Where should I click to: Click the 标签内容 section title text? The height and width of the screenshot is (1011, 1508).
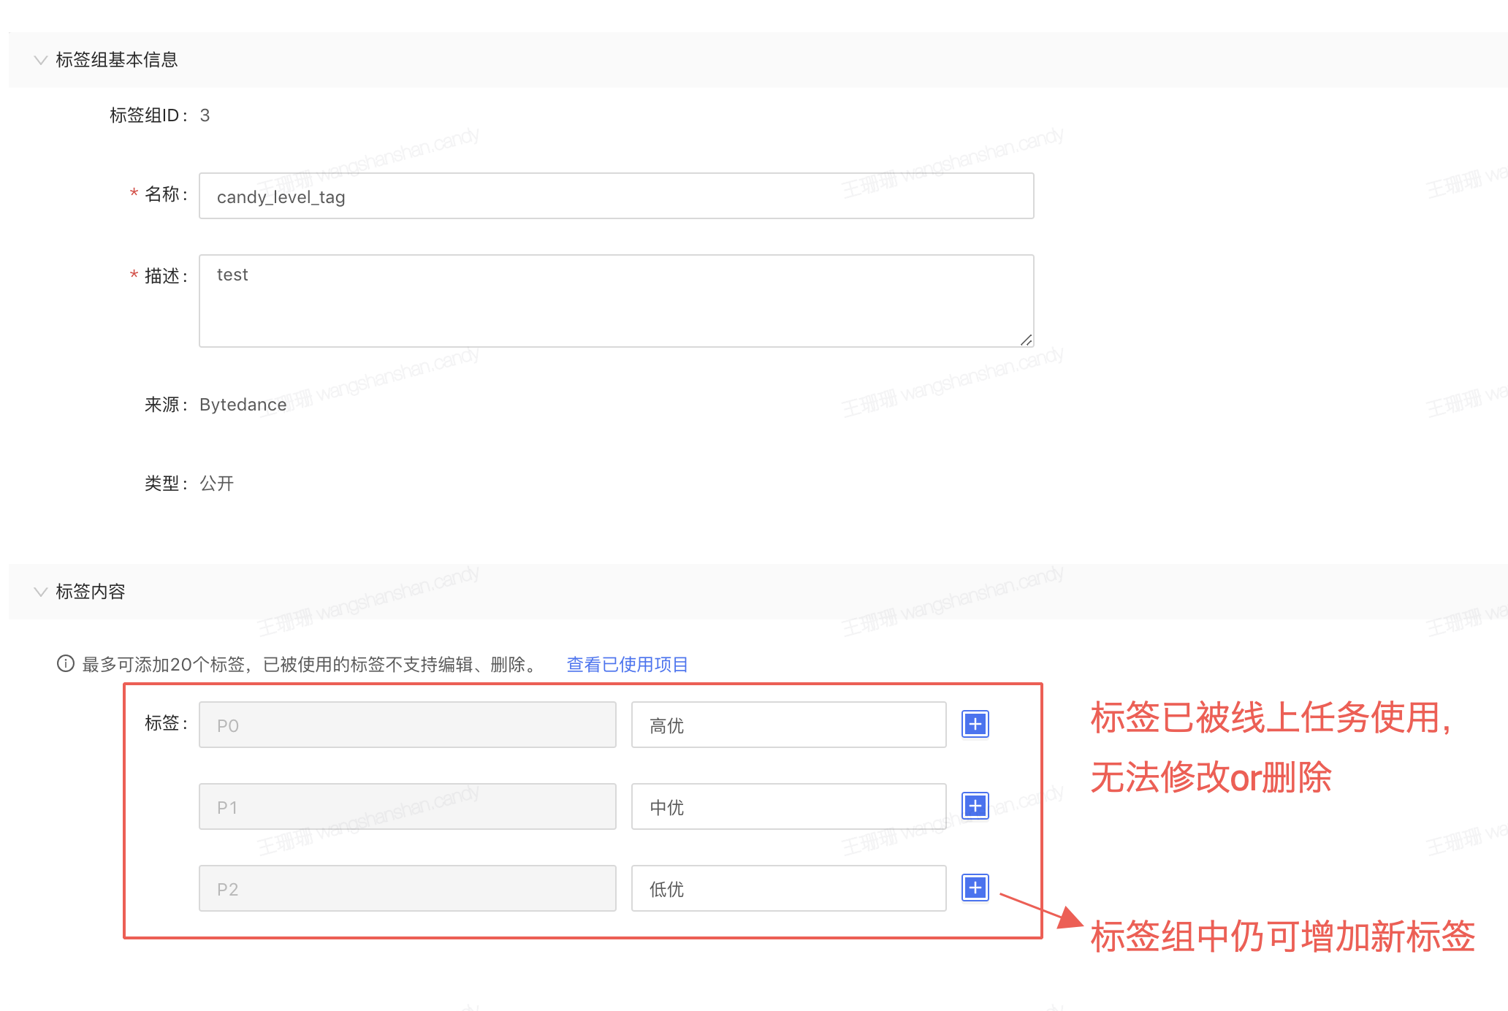(x=91, y=592)
